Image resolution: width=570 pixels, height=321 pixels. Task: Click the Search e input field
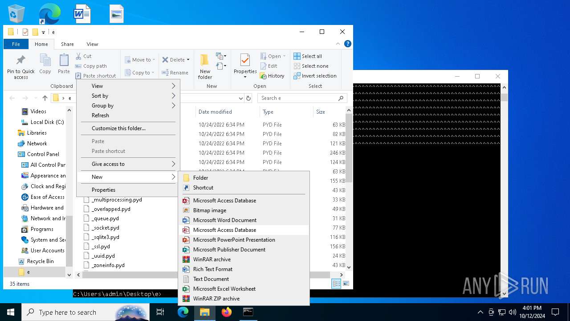pyautogui.click(x=298, y=98)
